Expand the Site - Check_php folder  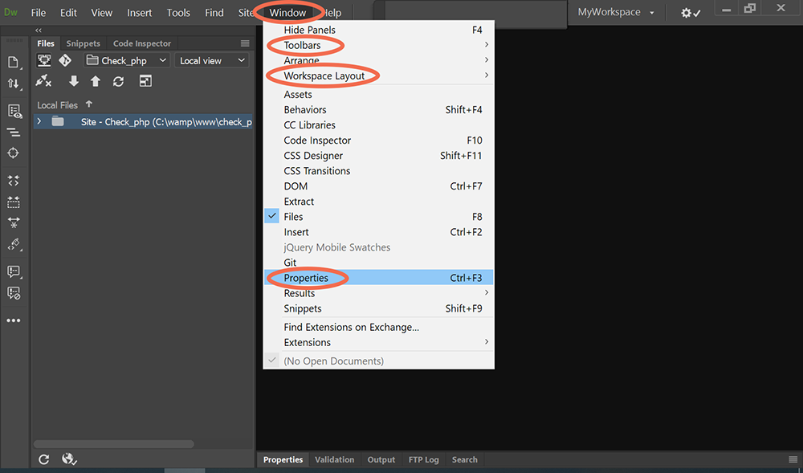click(39, 120)
